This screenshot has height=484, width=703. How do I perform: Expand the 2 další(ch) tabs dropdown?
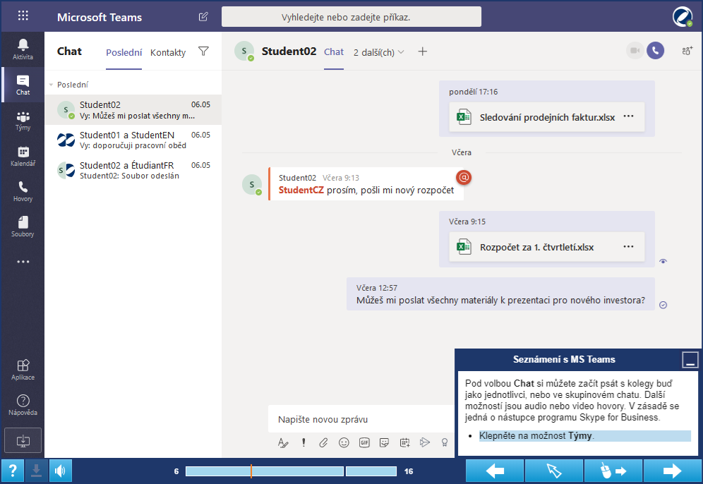coord(378,52)
